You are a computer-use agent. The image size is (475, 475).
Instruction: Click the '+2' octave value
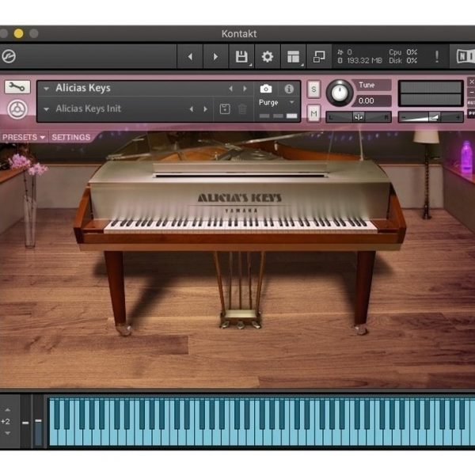tap(6, 421)
